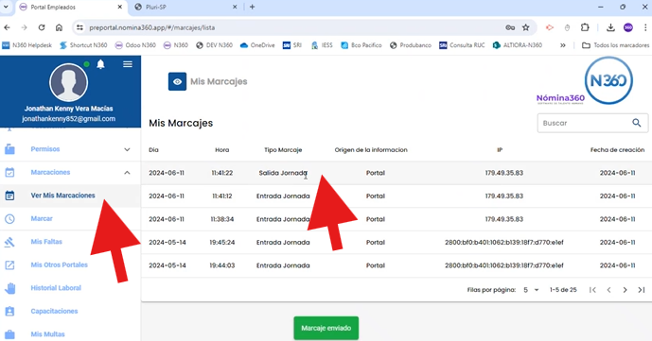Screen dimensions: 652x341
Task: Open the notifications bell in the sidebar
Action: [x=100, y=64]
